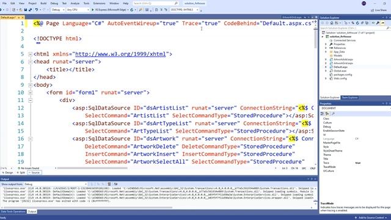Open the user account avatar icon

coord(364,3)
